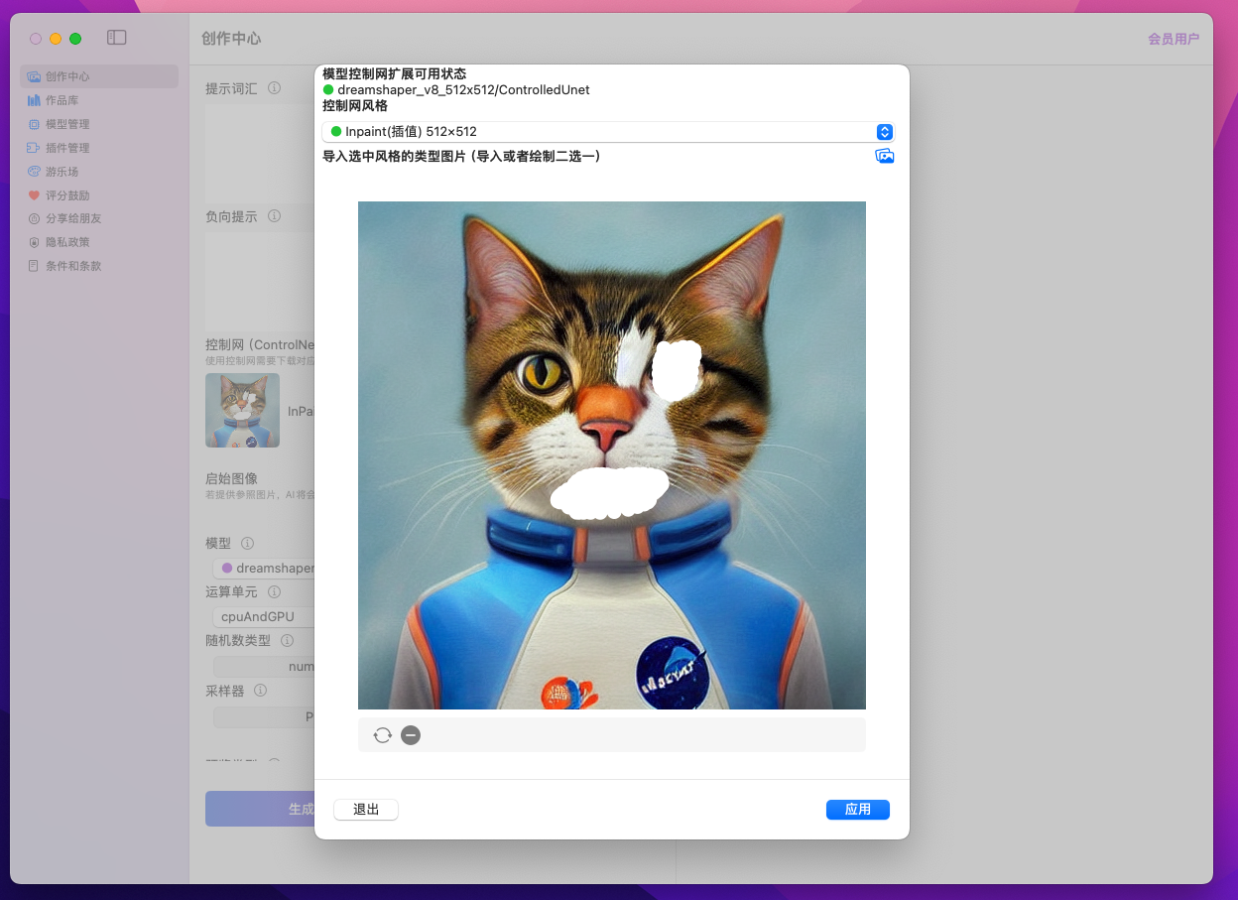Viewport: 1238px width, 900px height.
Task: Click the info icon beside 负向提示
Action: (x=274, y=216)
